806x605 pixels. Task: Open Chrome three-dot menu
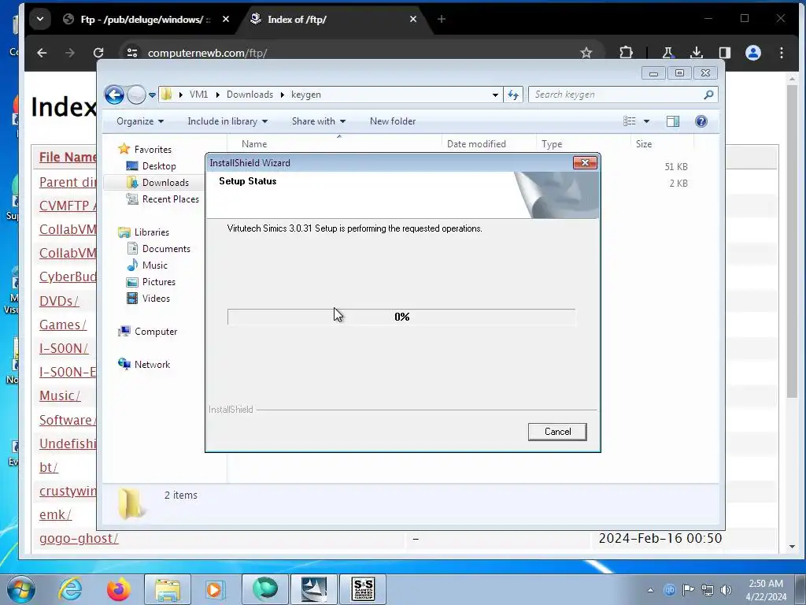(x=782, y=53)
